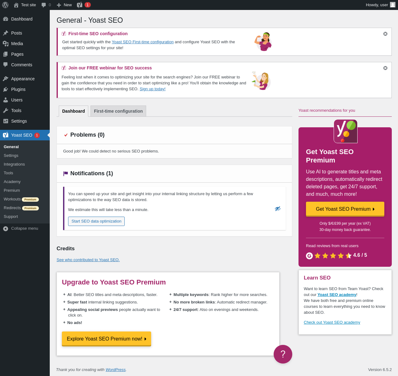
Task: Click the Version 6.5.2 footer text
Action: click(380, 370)
